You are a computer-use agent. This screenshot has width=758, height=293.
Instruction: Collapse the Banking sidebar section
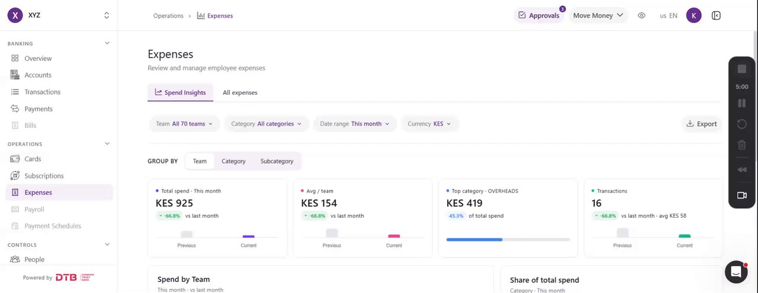point(107,43)
